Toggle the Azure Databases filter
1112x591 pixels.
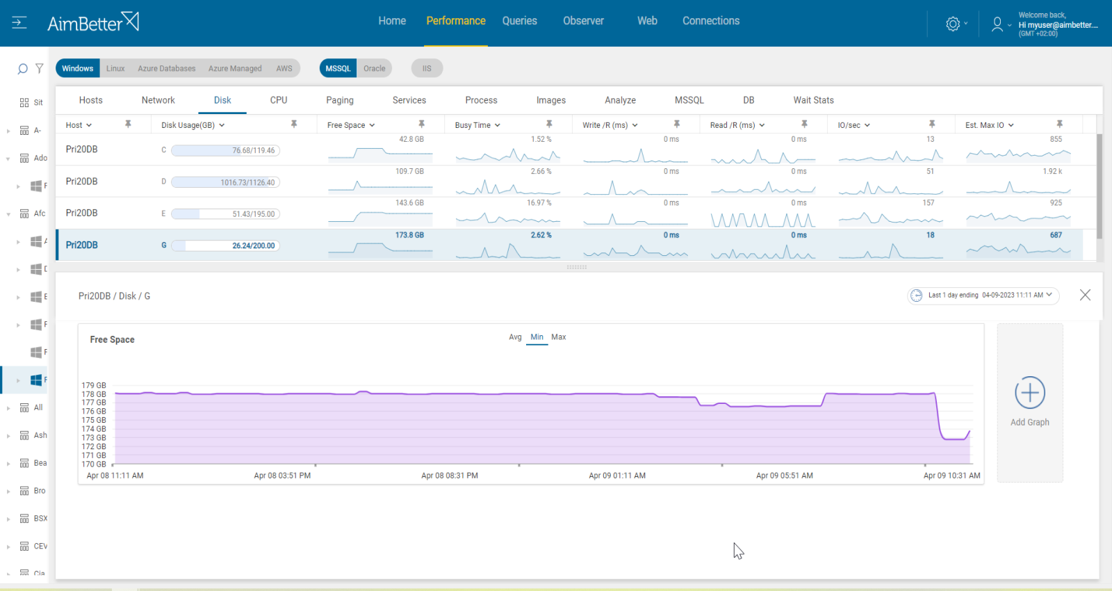point(167,68)
